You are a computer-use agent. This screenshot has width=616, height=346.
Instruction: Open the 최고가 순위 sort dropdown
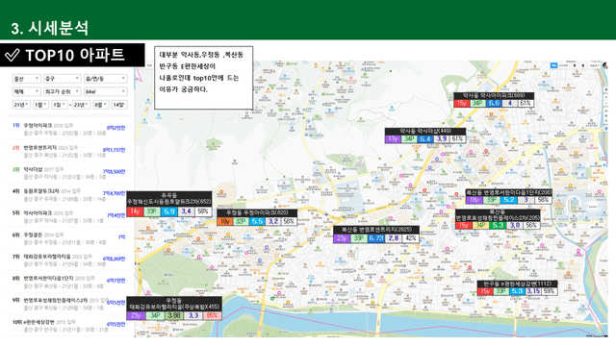coord(62,92)
